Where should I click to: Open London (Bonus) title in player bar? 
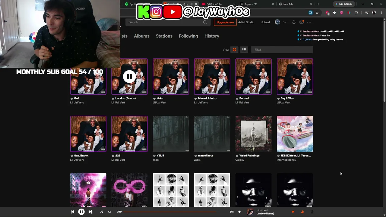coord(265,214)
